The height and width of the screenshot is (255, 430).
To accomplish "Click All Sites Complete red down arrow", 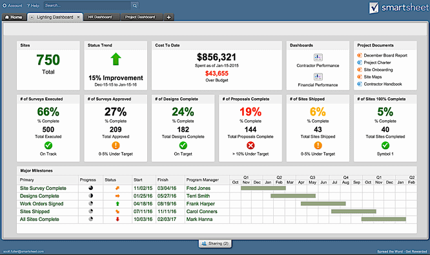I will point(118,219).
